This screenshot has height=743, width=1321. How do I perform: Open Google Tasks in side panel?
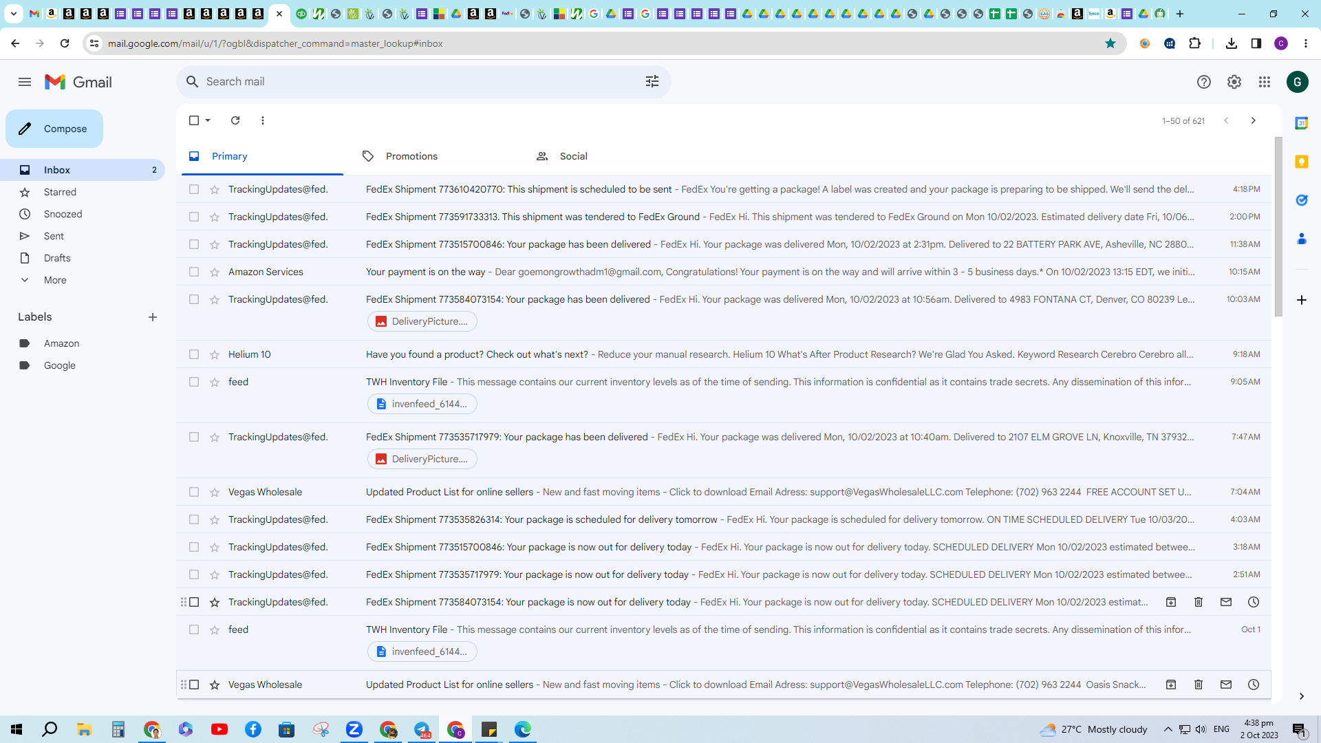1302,200
